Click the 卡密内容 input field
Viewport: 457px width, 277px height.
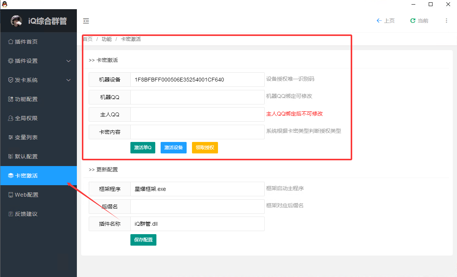pos(197,132)
